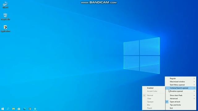Expand the Maximised window submenu
198x111 pixels.
(x=181, y=81)
